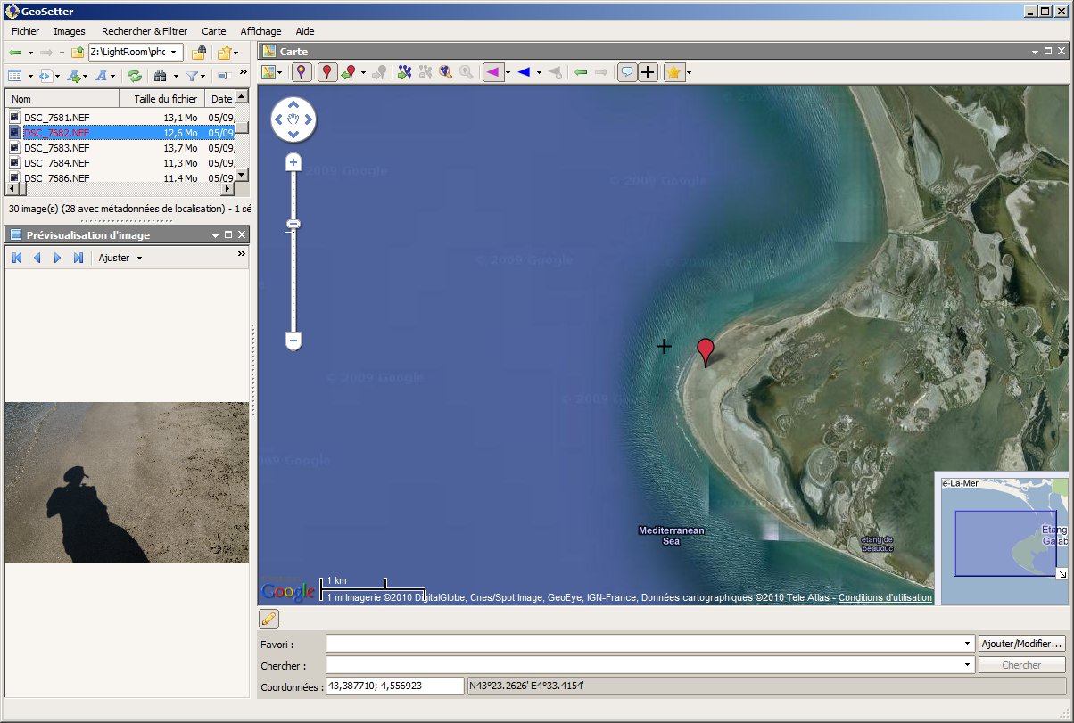Click the map zoom slider handle
The height and width of the screenshot is (723, 1074).
click(x=293, y=224)
